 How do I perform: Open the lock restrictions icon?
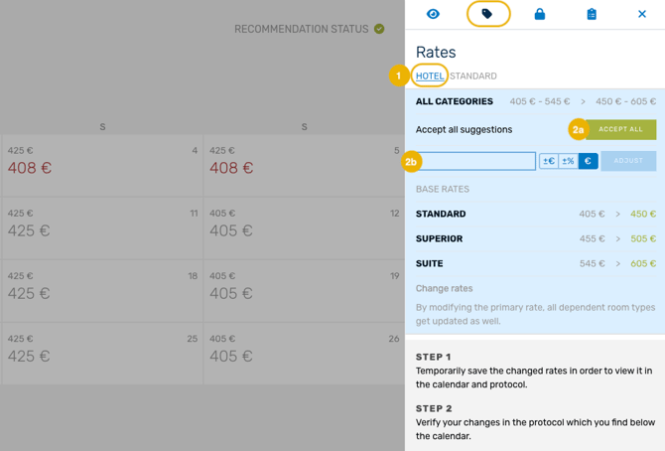click(539, 14)
